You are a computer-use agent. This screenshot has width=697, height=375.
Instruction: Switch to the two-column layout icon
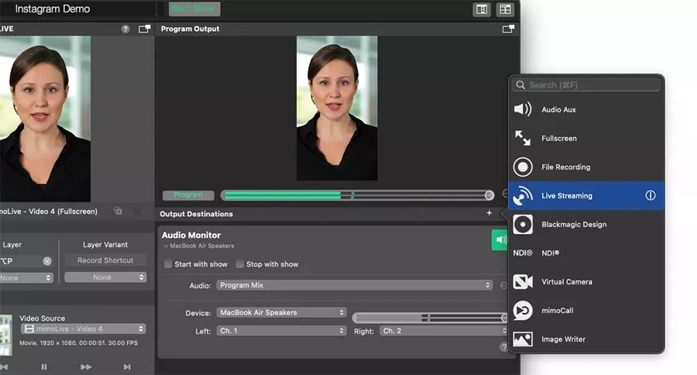pyautogui.click(x=482, y=9)
